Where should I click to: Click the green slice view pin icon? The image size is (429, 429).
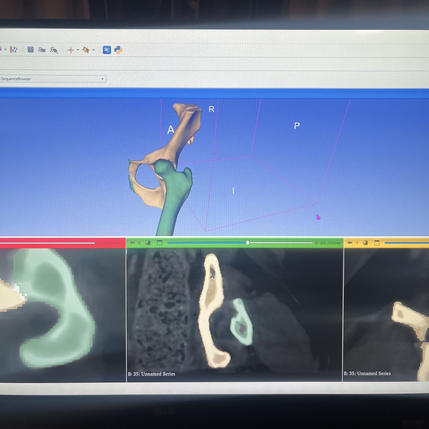coord(131,243)
